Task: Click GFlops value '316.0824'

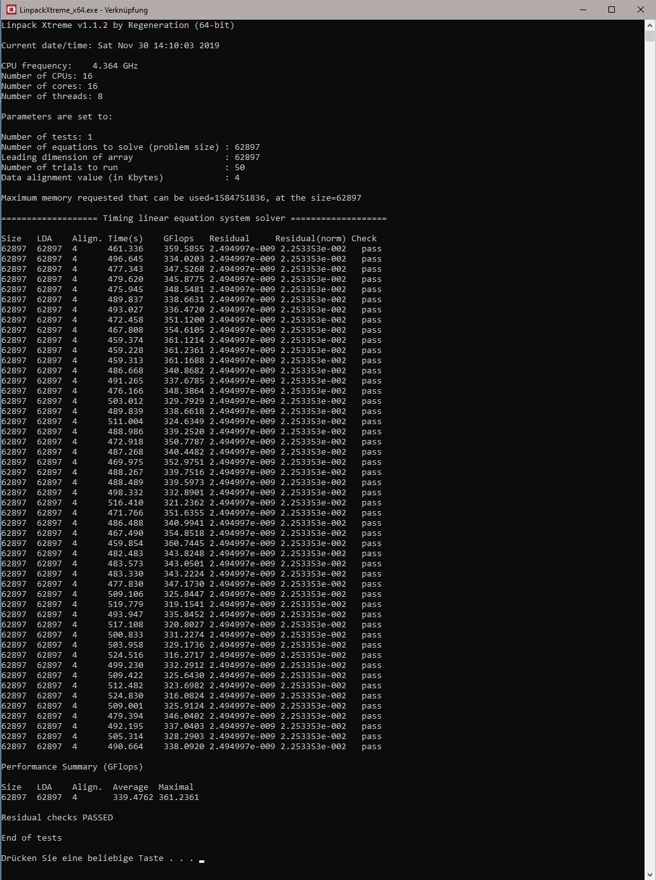Action: point(184,696)
